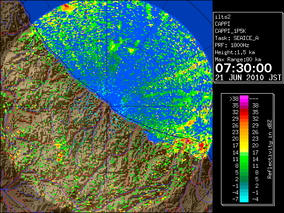Click the large 07:30:00 timestamp
The height and width of the screenshot is (213, 284).
pos(244,68)
